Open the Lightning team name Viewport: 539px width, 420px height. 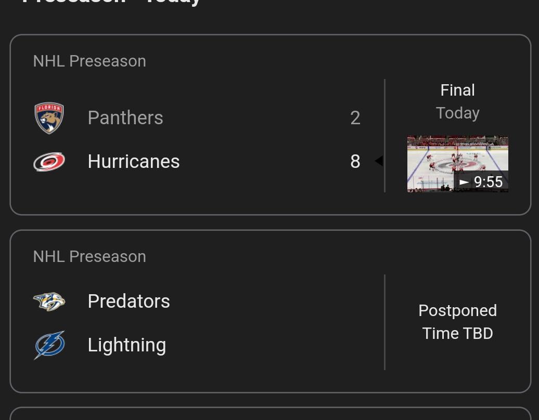[x=127, y=345]
